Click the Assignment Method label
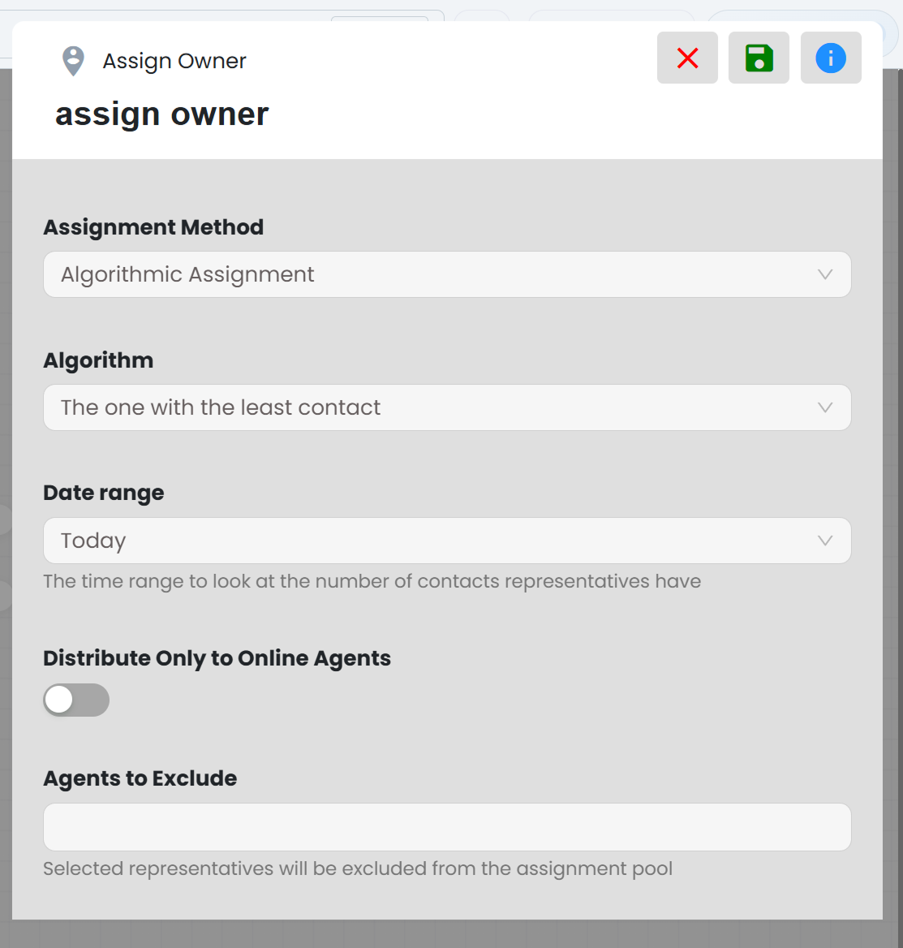This screenshot has height=948, width=903. (153, 227)
